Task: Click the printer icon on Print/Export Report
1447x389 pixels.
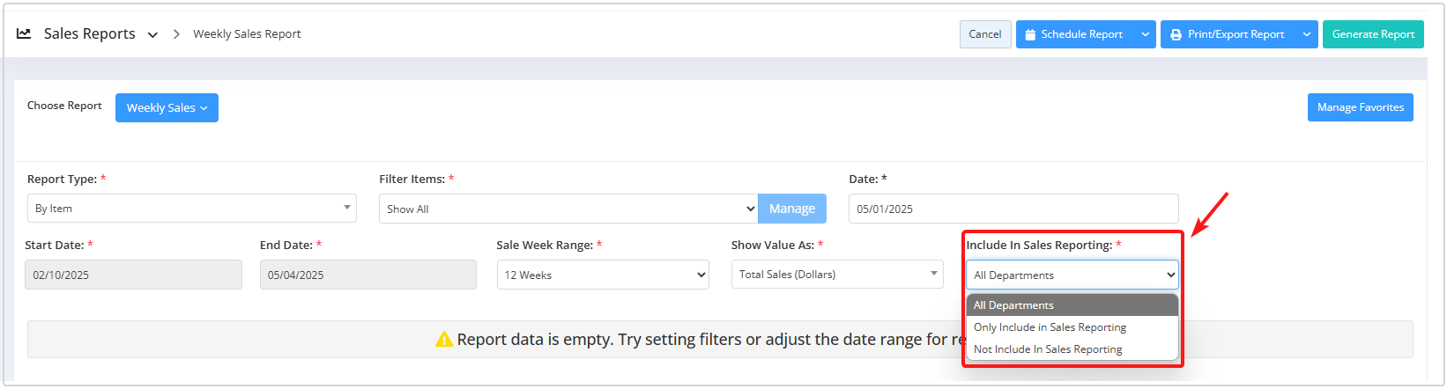Action: [x=1176, y=34]
